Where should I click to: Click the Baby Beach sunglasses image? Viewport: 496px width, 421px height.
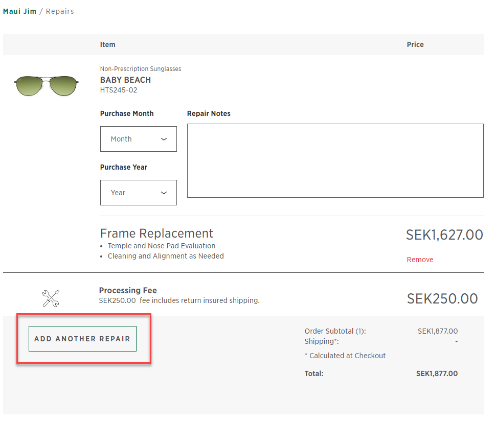point(47,85)
